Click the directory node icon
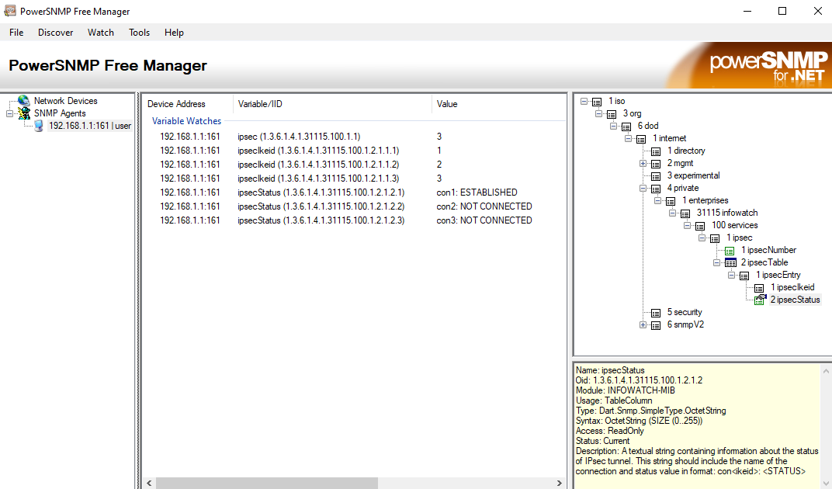The width and height of the screenshot is (832, 489). click(x=656, y=151)
